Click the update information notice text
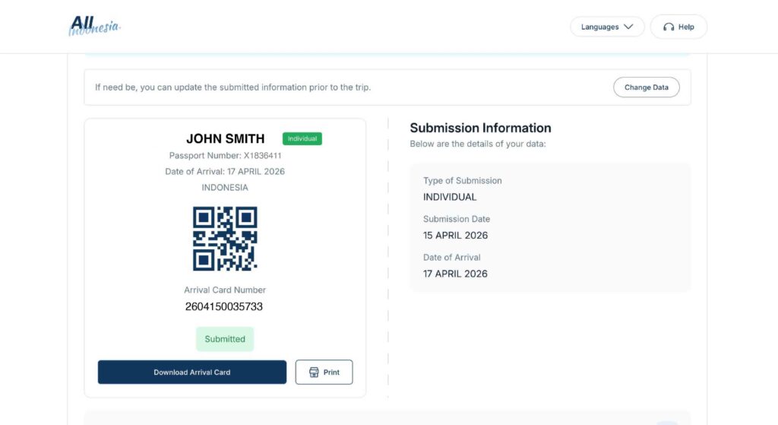This screenshot has height=425, width=778. pyautogui.click(x=232, y=87)
